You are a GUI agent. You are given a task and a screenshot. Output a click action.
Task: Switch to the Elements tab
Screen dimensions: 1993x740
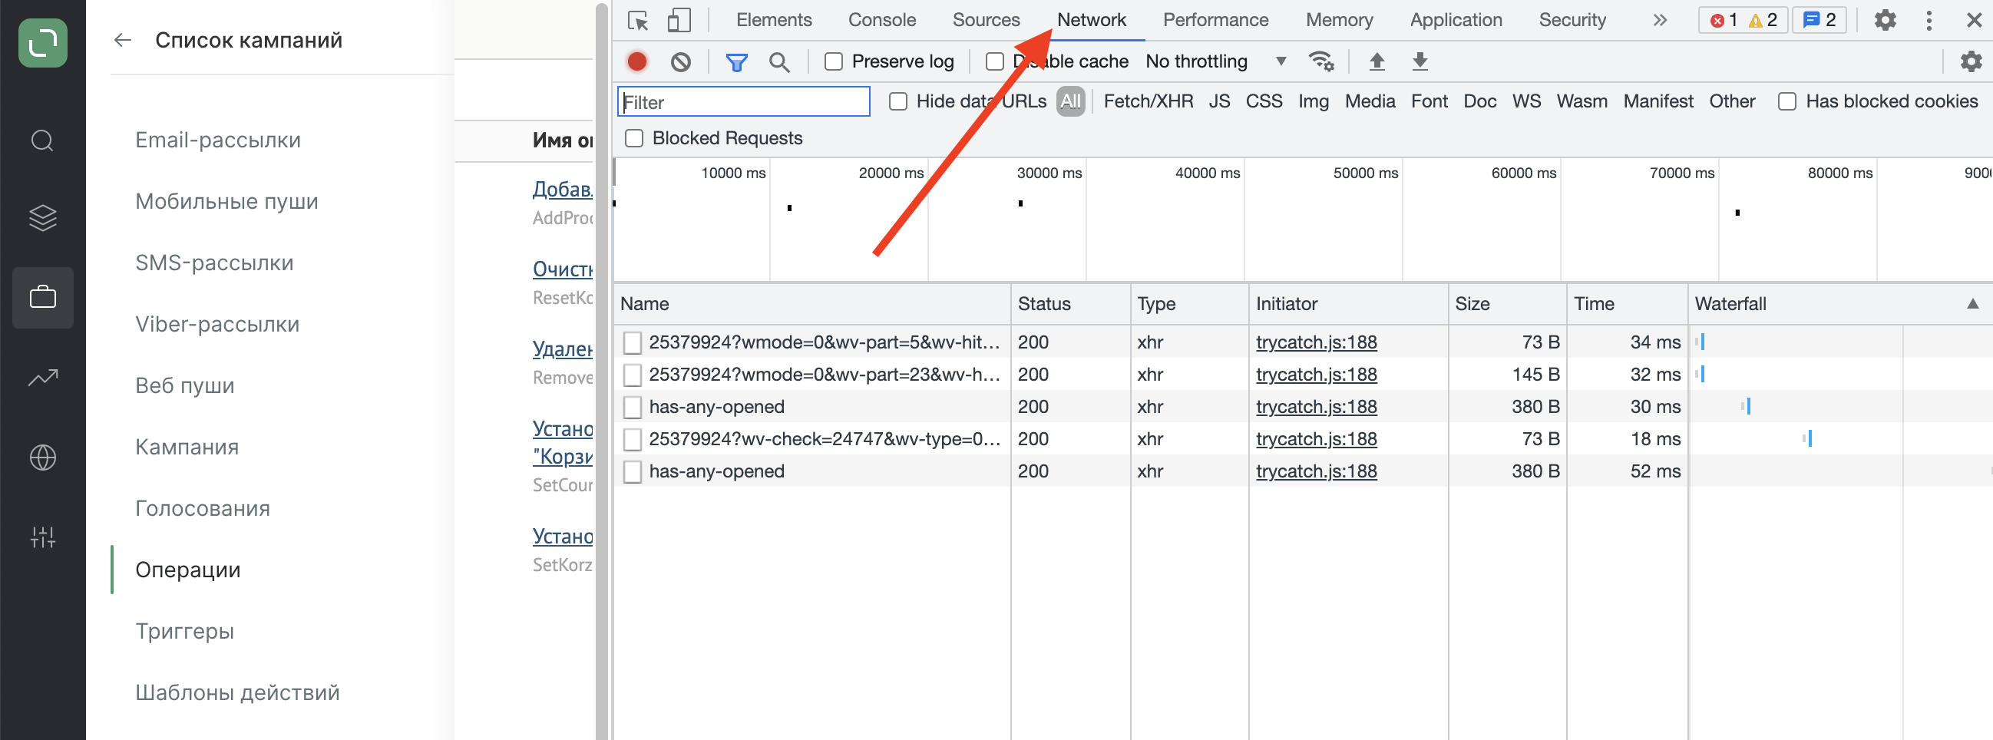coord(774,20)
